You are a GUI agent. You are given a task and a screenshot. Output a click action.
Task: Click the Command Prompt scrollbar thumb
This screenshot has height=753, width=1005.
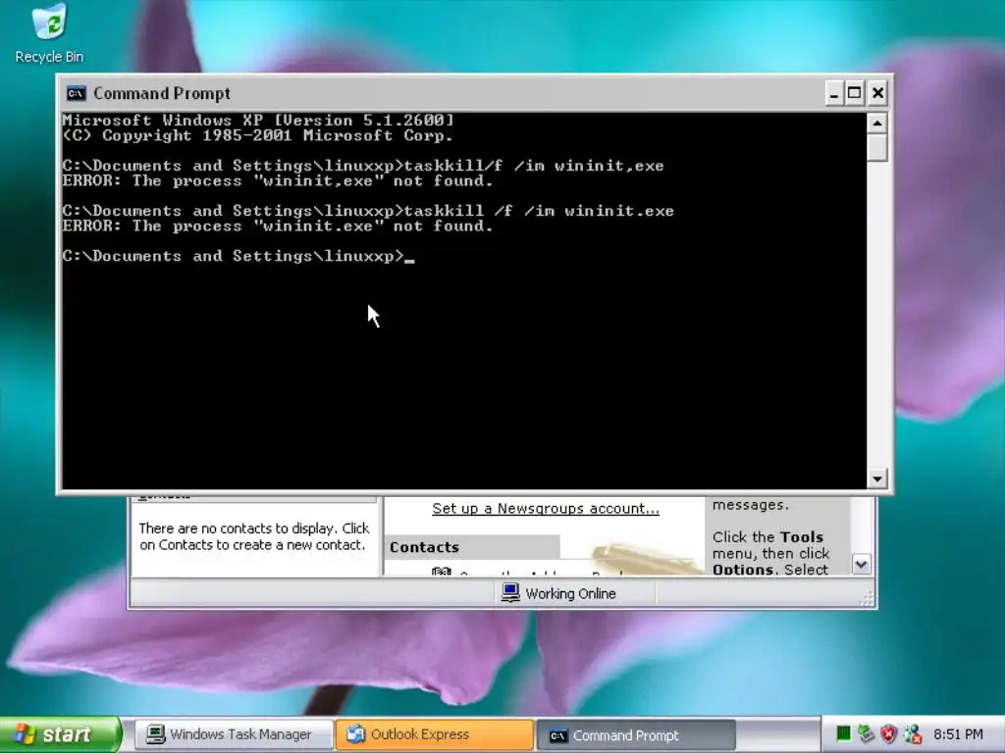tap(876, 147)
